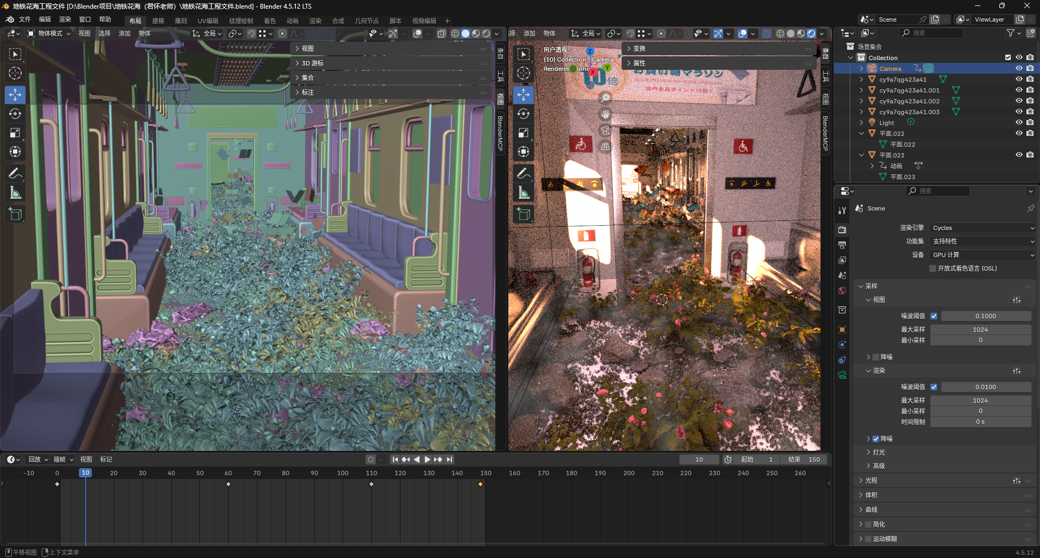The height and width of the screenshot is (558, 1040).
Task: Switch to the 几何节点 workspace tab
Action: click(x=367, y=21)
